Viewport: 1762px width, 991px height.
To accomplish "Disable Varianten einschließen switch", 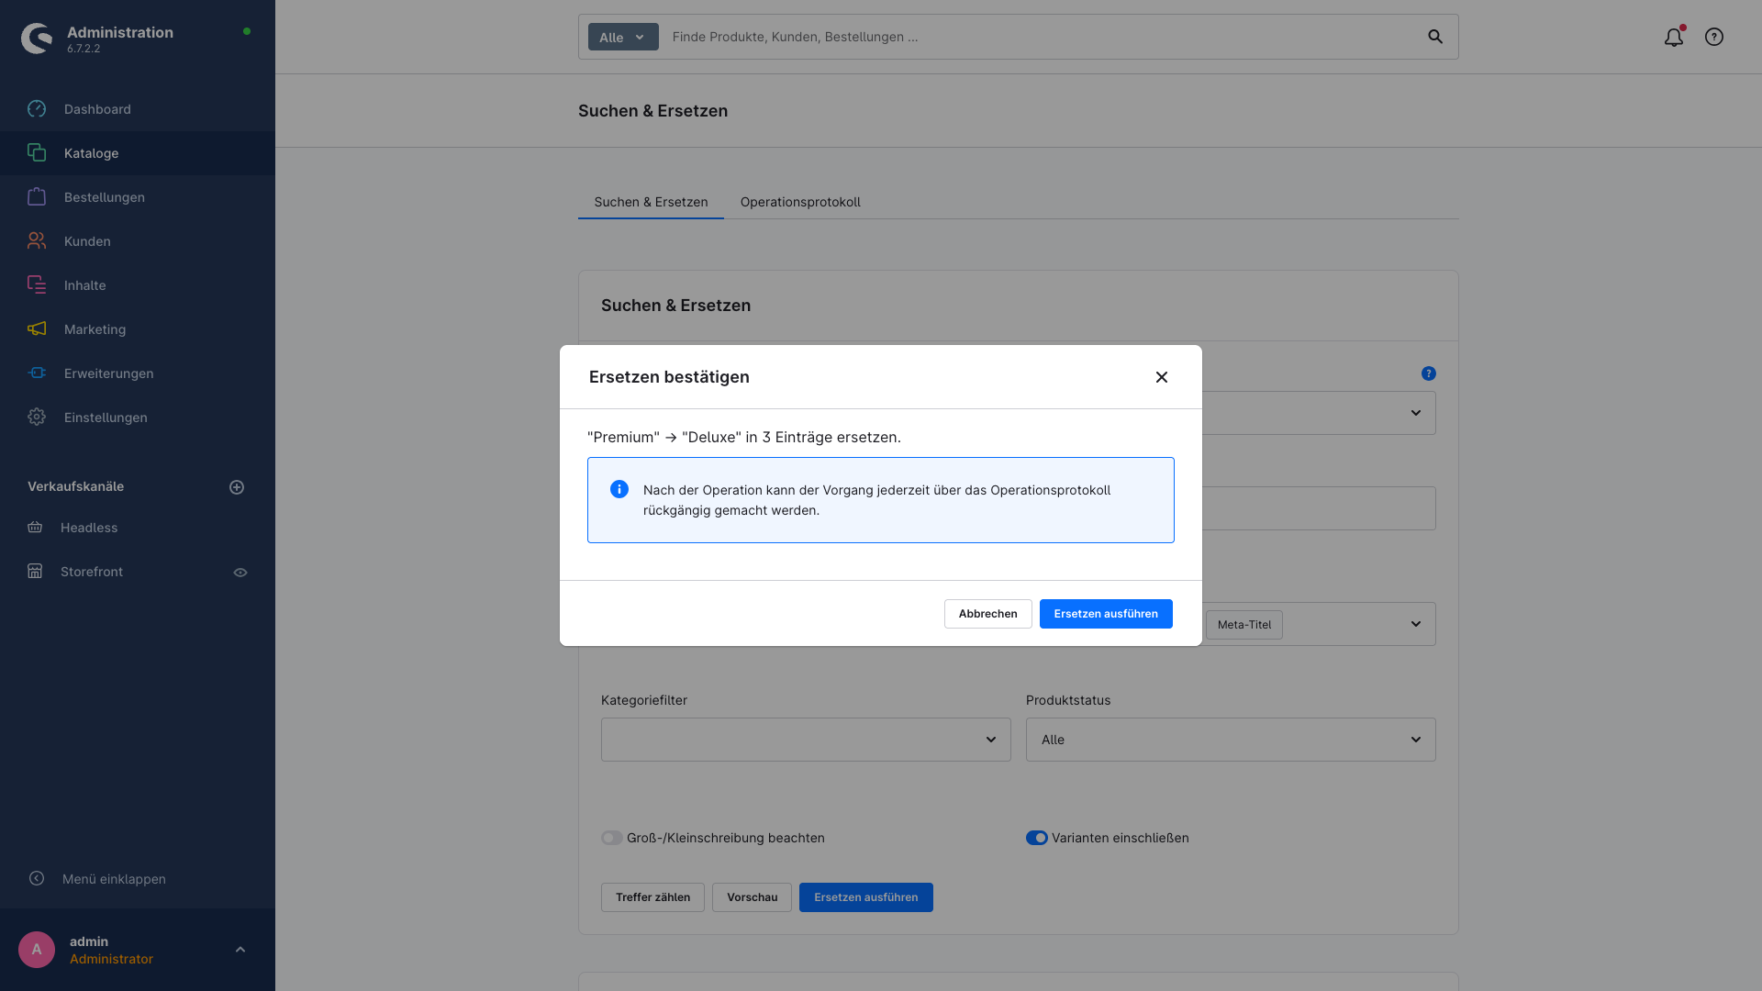I will coord(1037,838).
